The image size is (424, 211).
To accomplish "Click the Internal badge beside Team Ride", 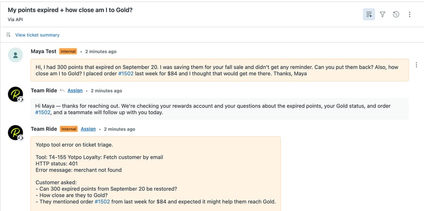I will [69, 129].
